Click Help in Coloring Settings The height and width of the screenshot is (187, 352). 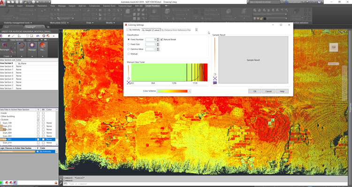click(x=282, y=91)
